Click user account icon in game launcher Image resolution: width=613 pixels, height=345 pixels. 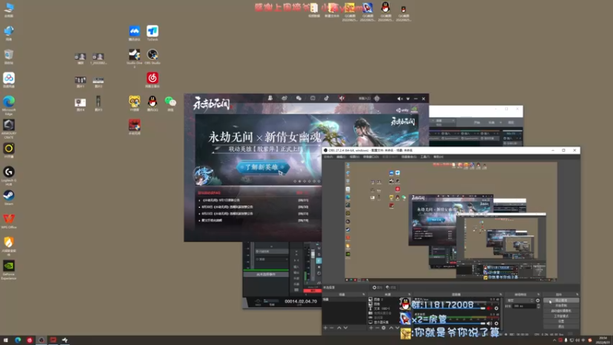click(x=270, y=98)
